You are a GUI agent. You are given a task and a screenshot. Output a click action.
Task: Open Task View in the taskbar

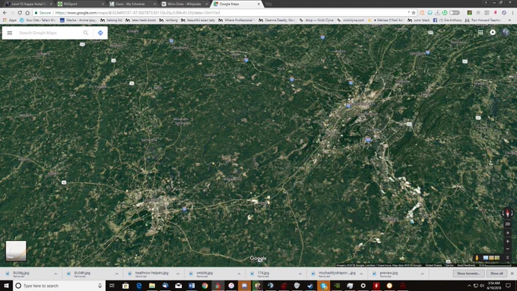click(112, 286)
